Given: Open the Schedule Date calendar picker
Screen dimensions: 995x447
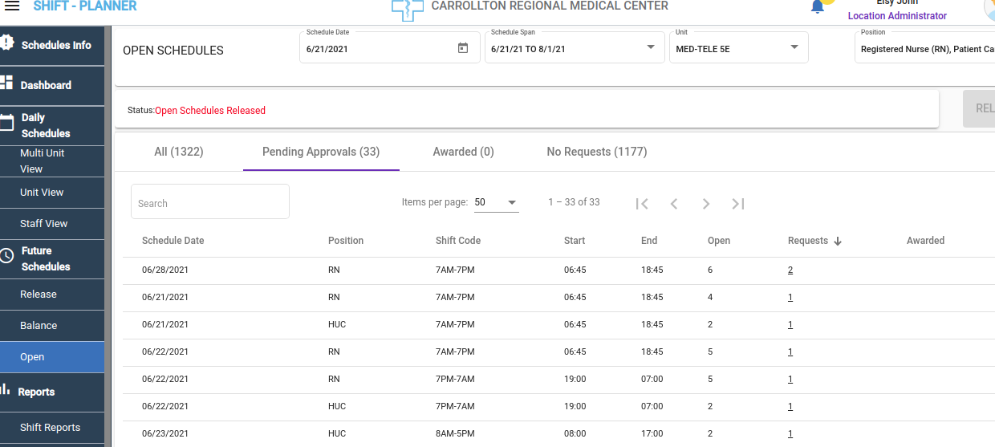Looking at the screenshot, I should [x=463, y=48].
